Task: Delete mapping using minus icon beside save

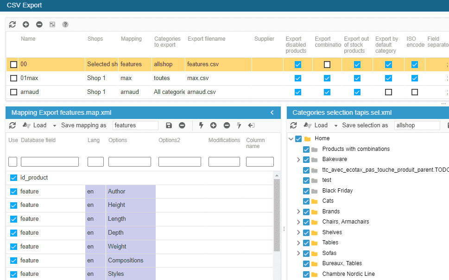Action: (182, 125)
